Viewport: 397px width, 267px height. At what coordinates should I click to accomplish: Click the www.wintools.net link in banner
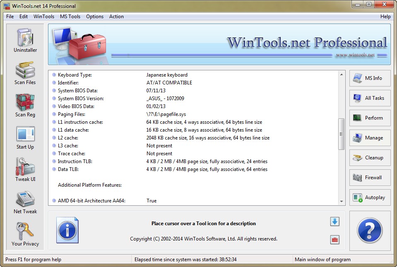(x=355, y=55)
